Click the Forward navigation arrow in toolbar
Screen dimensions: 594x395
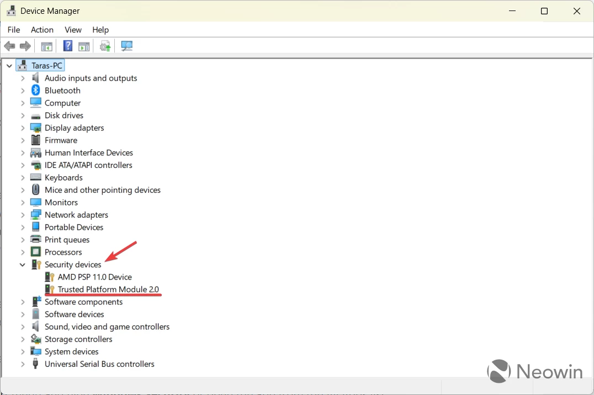coord(25,46)
